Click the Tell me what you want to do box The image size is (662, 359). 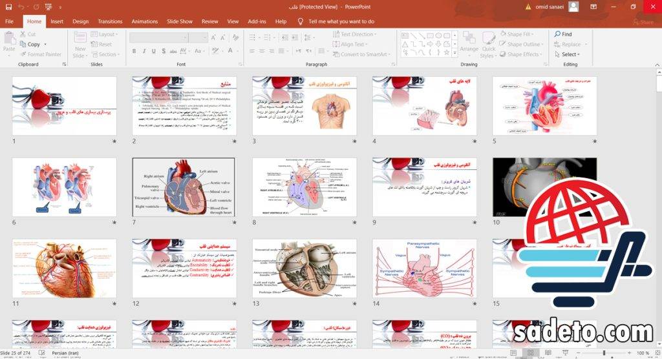341,21
